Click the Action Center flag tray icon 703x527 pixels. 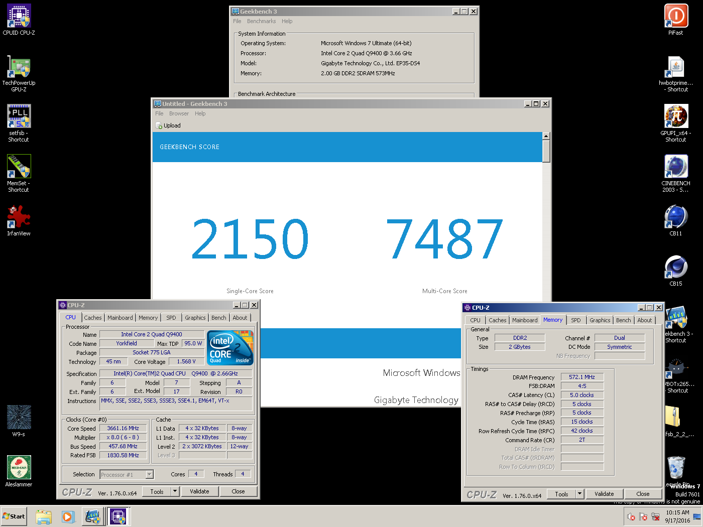tap(643, 516)
